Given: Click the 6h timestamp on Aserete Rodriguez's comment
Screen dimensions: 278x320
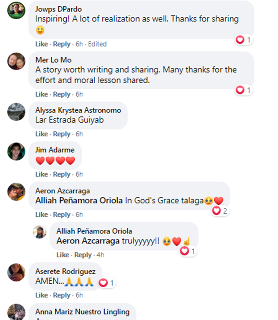Looking at the screenshot, I should (x=79, y=296).
